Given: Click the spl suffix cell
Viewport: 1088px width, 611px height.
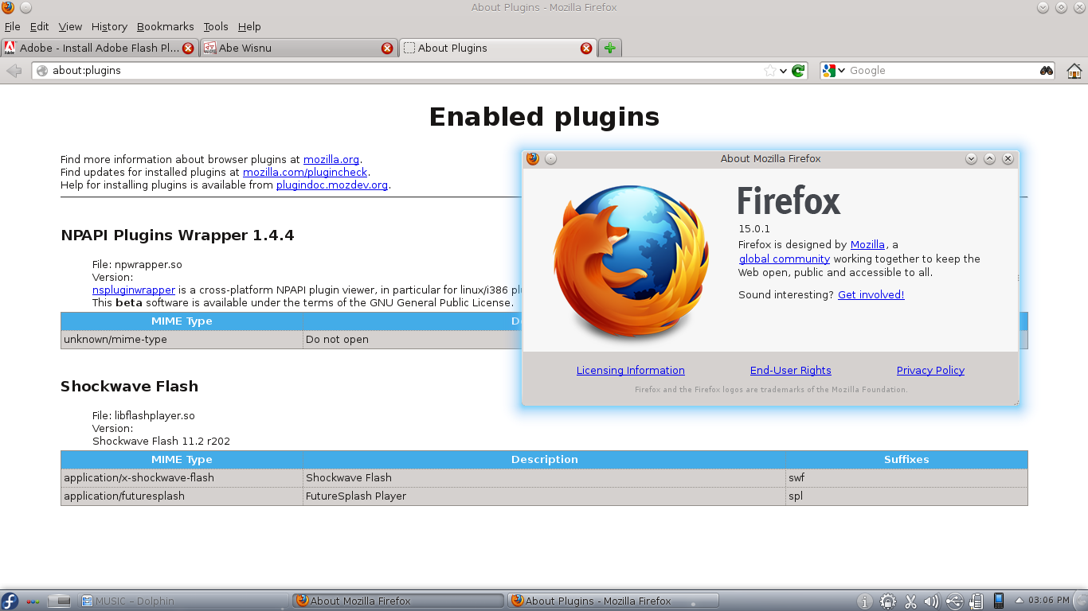Looking at the screenshot, I should coord(906,496).
